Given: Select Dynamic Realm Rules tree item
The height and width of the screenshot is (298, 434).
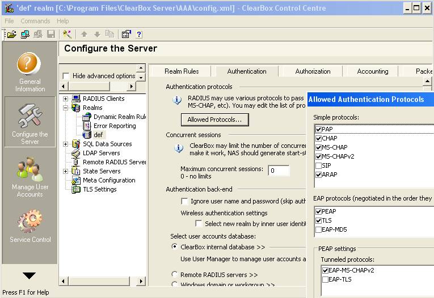Looking at the screenshot, I should (x=119, y=117).
